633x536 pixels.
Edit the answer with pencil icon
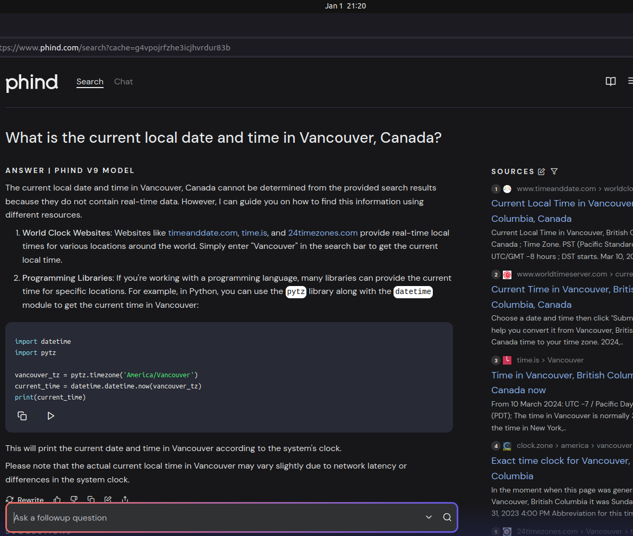[108, 500]
